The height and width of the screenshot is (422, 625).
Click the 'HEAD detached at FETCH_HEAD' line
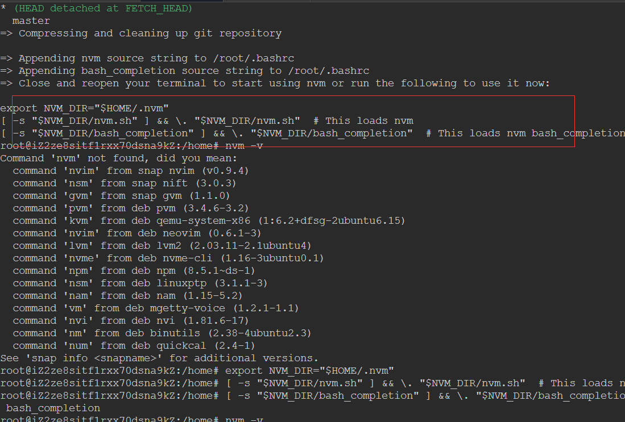tap(102, 9)
